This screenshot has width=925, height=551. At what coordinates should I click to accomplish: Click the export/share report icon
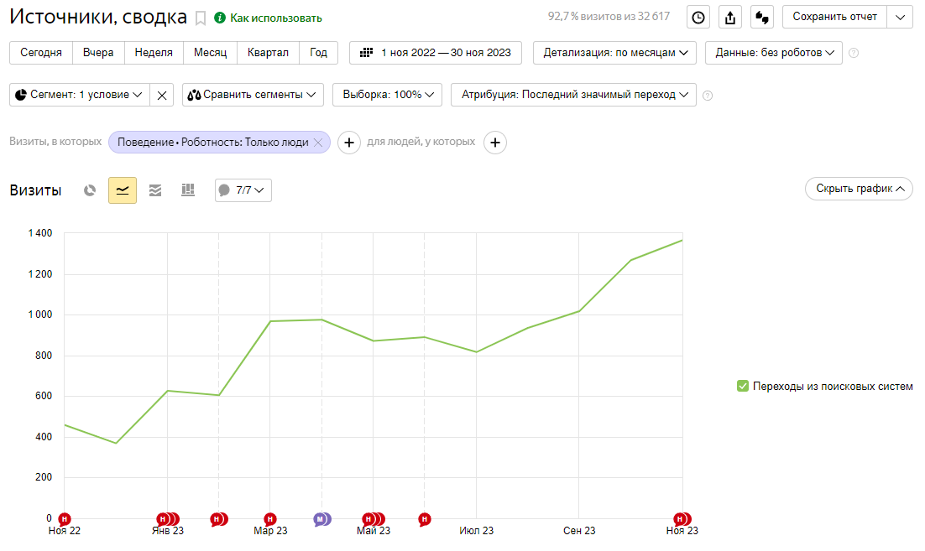tap(730, 18)
